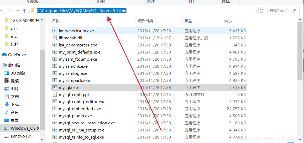Screen dimensions: 304x143
Task: Open the etc quick access folder
Action: (x=14, y=36)
